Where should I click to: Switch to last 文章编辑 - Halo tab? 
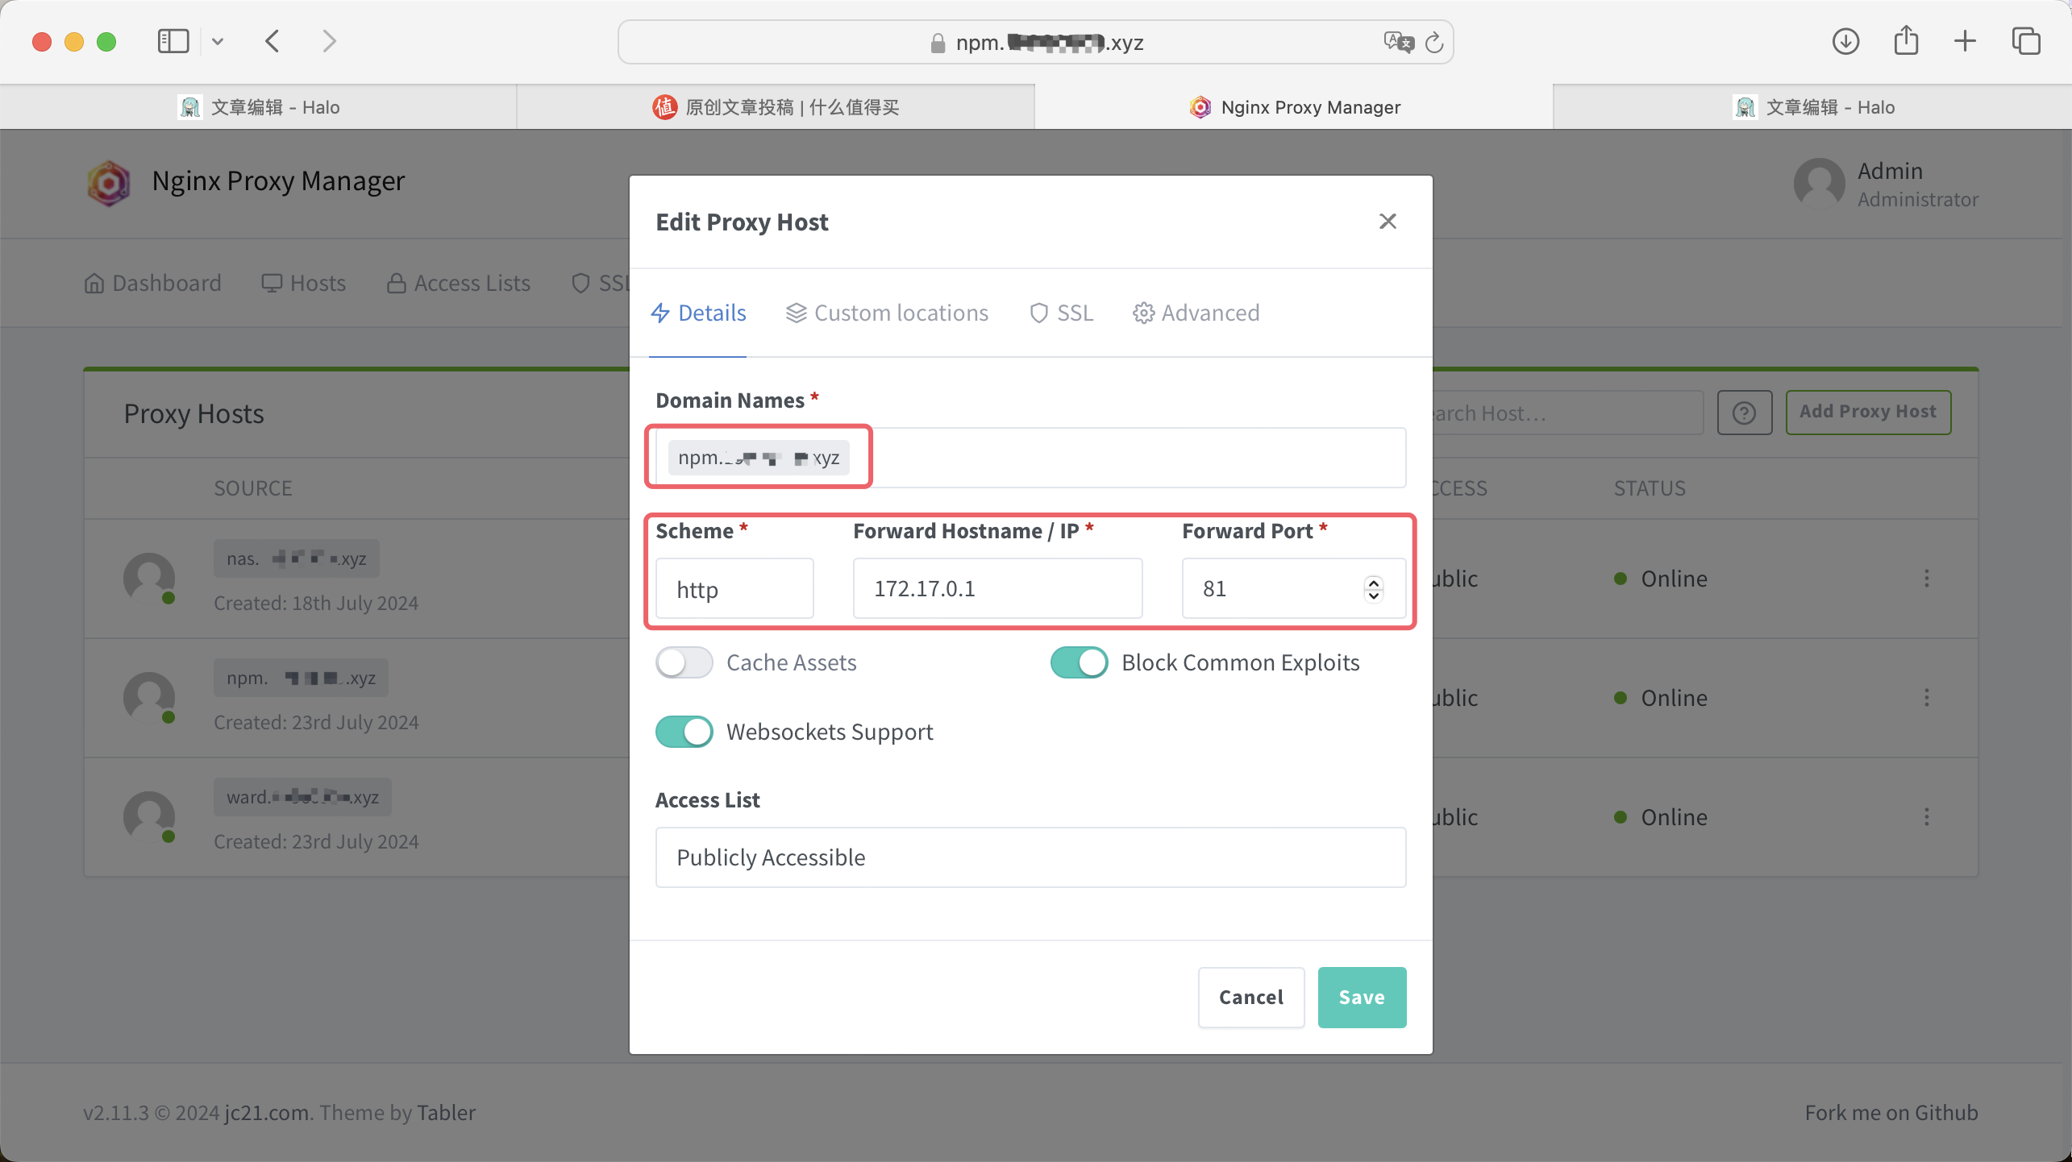1812,107
